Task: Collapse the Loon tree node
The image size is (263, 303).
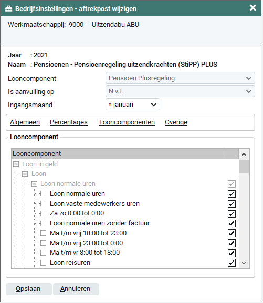Action: pos(25,174)
